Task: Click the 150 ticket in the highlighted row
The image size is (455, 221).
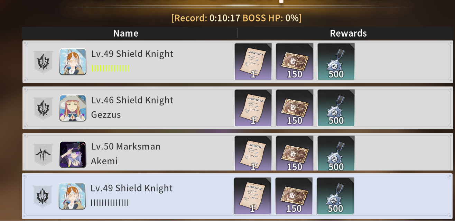Action: 294,196
